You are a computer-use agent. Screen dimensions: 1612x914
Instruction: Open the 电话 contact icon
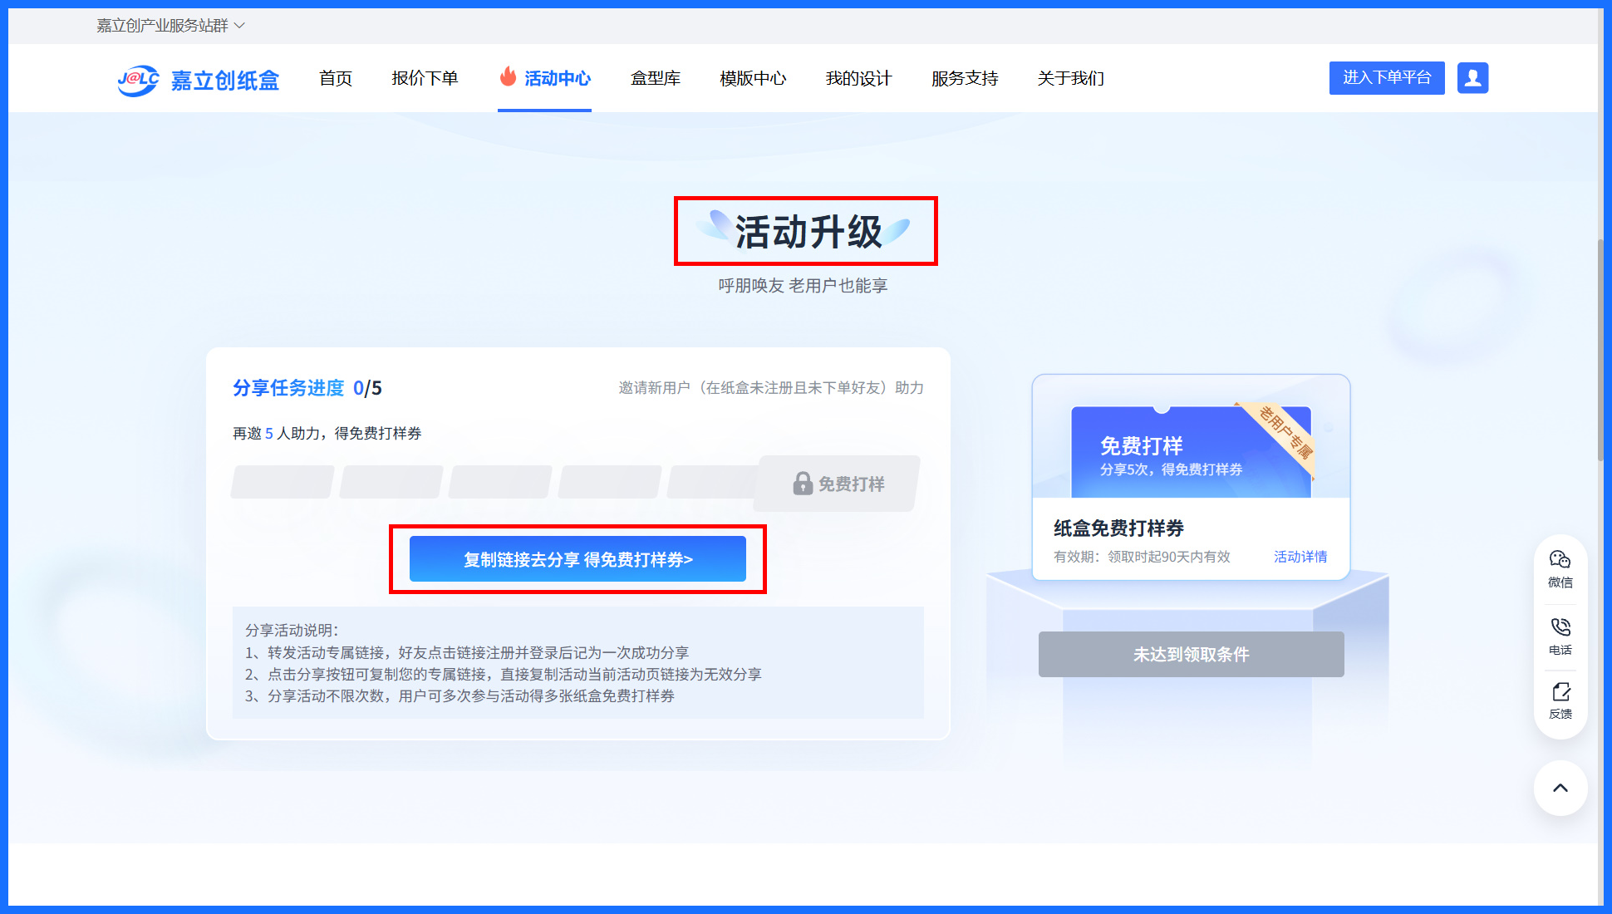click(1560, 636)
